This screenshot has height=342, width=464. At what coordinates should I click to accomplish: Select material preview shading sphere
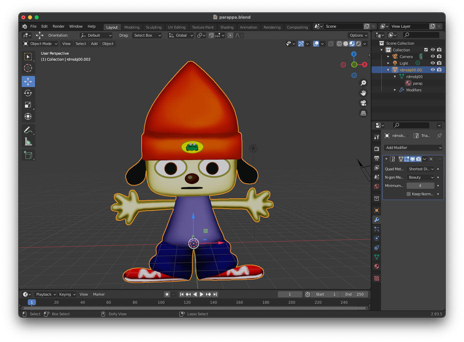point(352,44)
